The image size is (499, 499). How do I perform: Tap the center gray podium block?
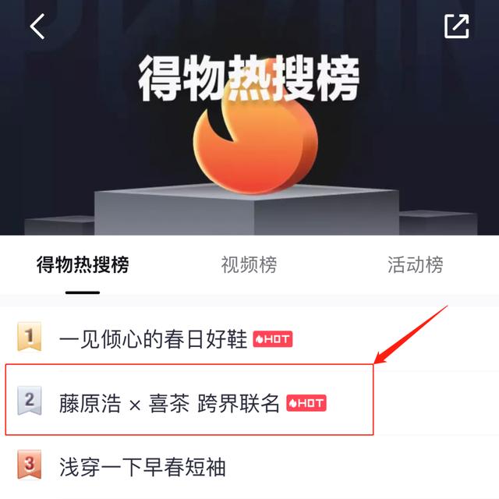246,211
